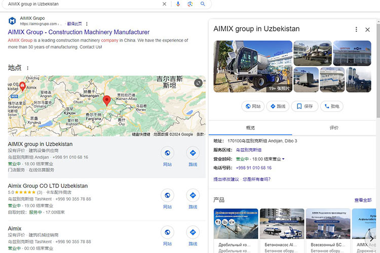Screen dimensions: 380x253
Task: Click the red map pin near Andijan
Action: pyautogui.click(x=106, y=101)
